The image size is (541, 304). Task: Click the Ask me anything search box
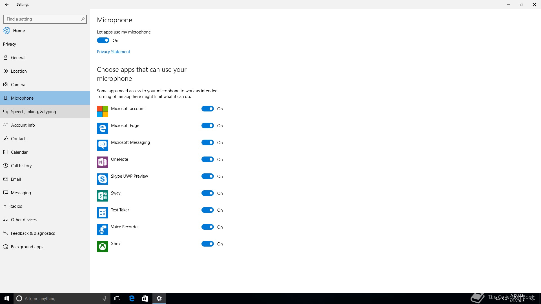(x=62, y=298)
